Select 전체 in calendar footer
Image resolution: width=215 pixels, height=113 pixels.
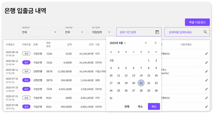click(127, 106)
